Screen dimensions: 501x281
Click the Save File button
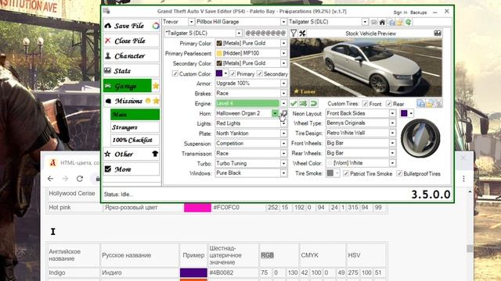click(132, 26)
